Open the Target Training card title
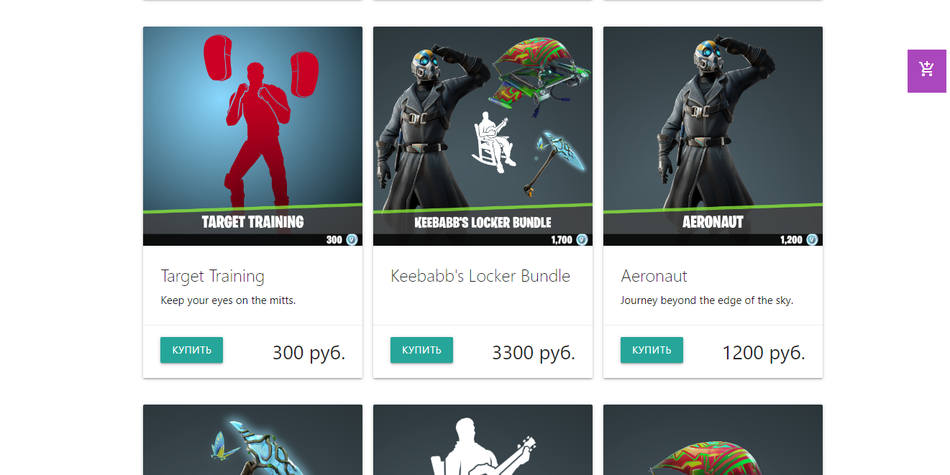The height and width of the screenshot is (475, 950). [x=212, y=276]
